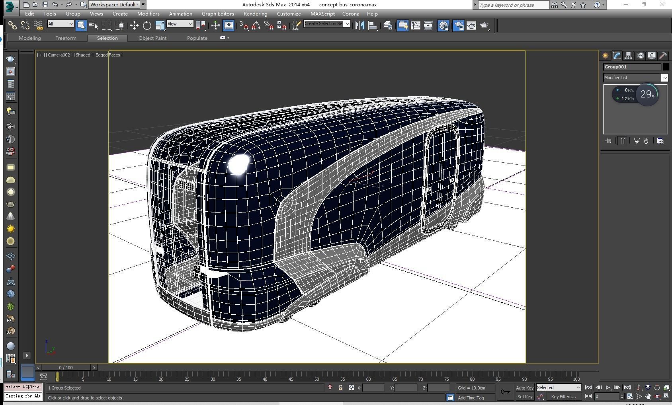The width and height of the screenshot is (672, 405).
Task: Open the Curve Editor from toolbar
Action: 415,25
